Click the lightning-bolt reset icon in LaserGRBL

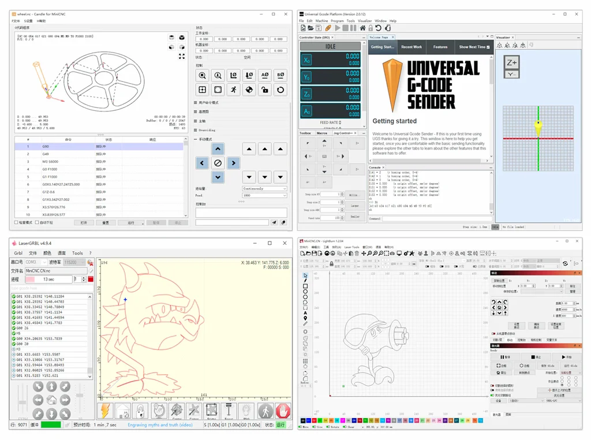(x=105, y=411)
